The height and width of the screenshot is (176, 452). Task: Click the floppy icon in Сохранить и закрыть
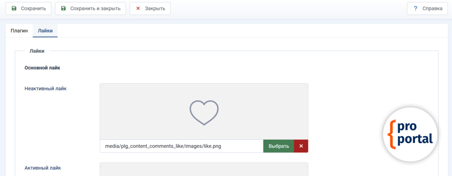pyautogui.click(x=64, y=8)
